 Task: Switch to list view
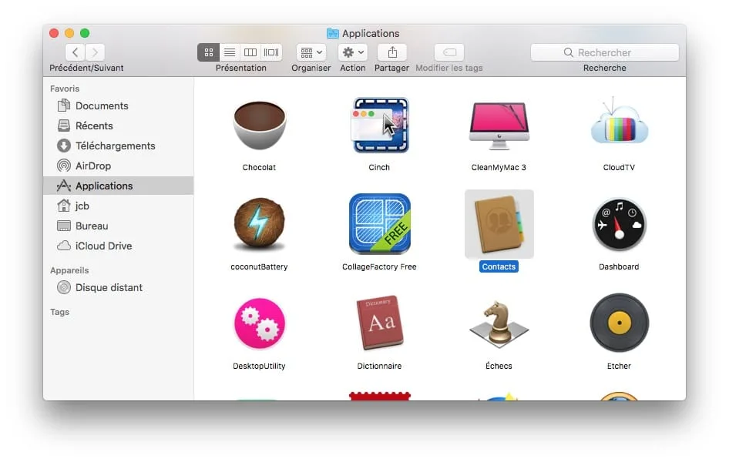coord(229,52)
